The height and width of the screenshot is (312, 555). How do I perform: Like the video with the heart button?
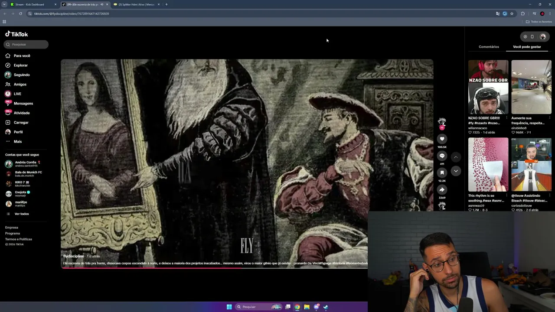coord(442,139)
